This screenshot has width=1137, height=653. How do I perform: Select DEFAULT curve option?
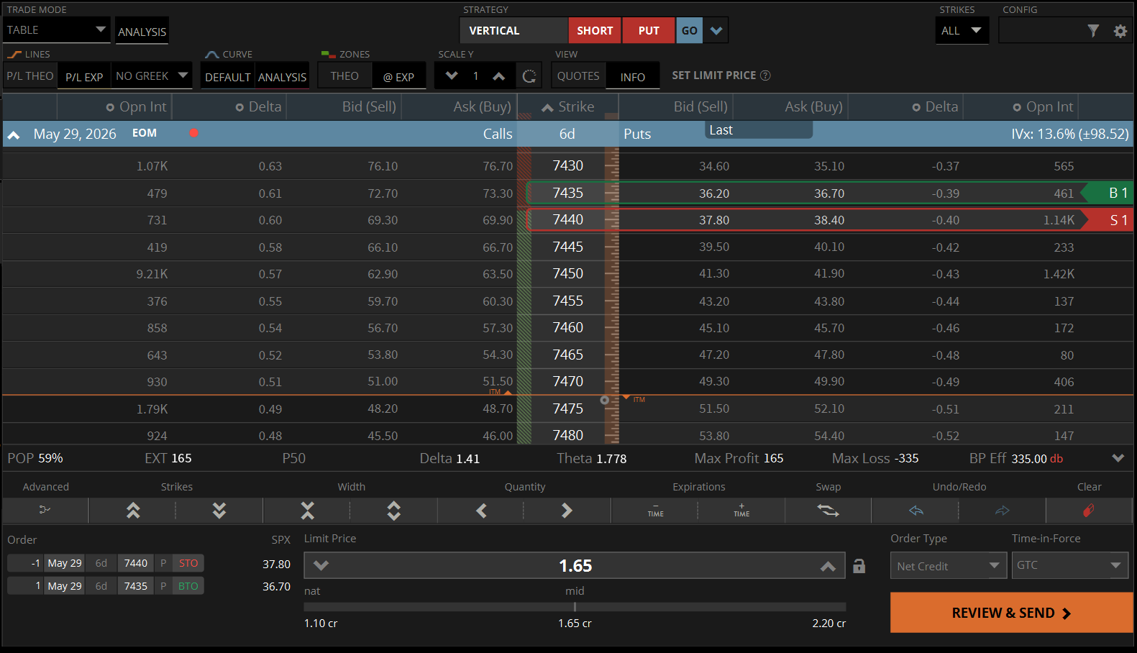click(227, 76)
